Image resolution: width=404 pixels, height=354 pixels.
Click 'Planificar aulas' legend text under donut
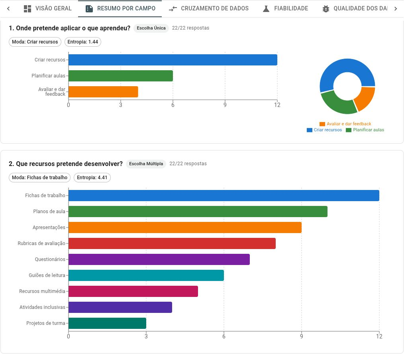369,130
